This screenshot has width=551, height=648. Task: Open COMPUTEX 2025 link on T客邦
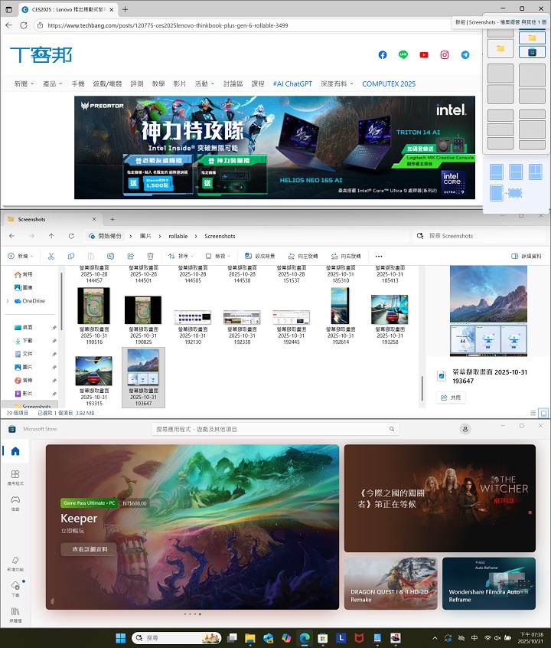pos(389,84)
